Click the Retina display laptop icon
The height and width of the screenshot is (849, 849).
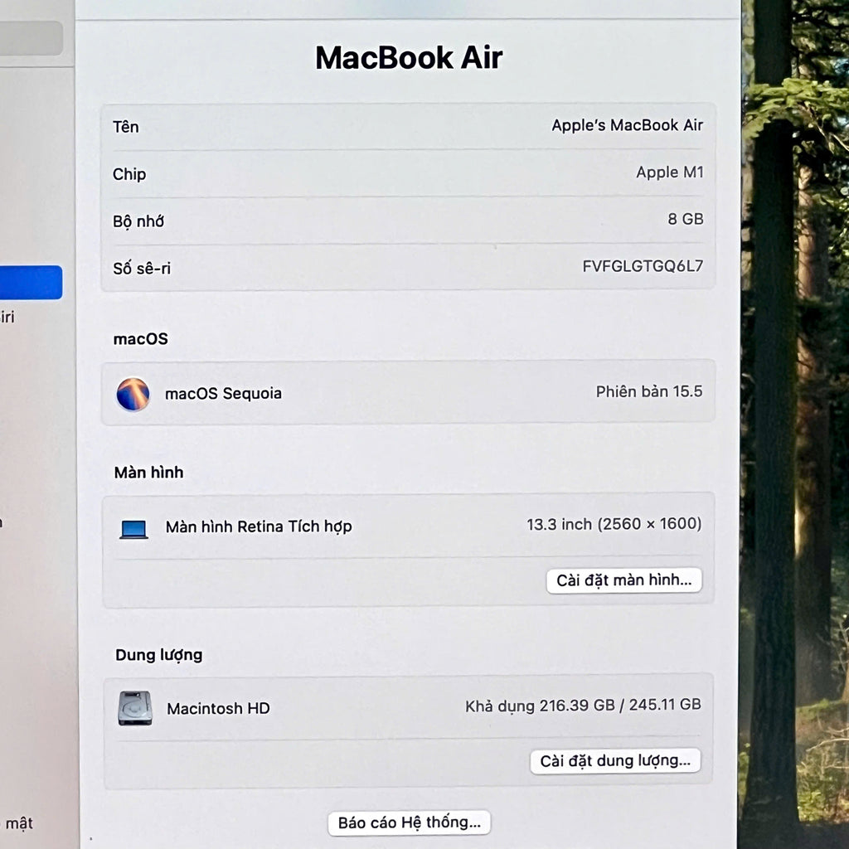coord(133,528)
